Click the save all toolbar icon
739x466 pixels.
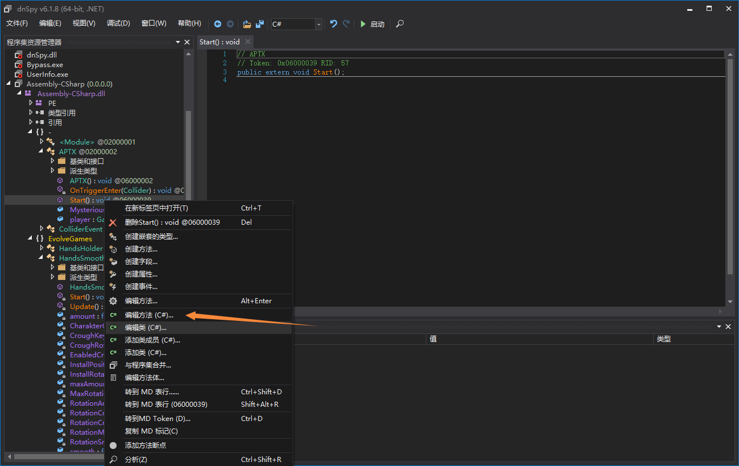click(260, 24)
